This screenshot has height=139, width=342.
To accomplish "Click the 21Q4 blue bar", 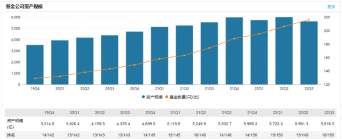I will click(x=234, y=51).
